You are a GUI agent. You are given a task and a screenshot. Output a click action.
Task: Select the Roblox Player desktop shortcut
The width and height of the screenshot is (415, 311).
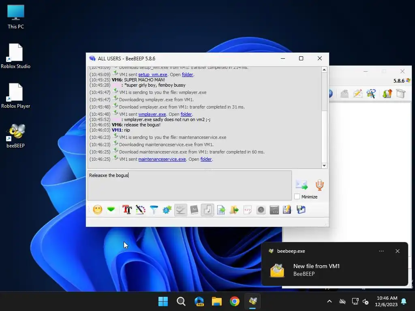(16, 96)
